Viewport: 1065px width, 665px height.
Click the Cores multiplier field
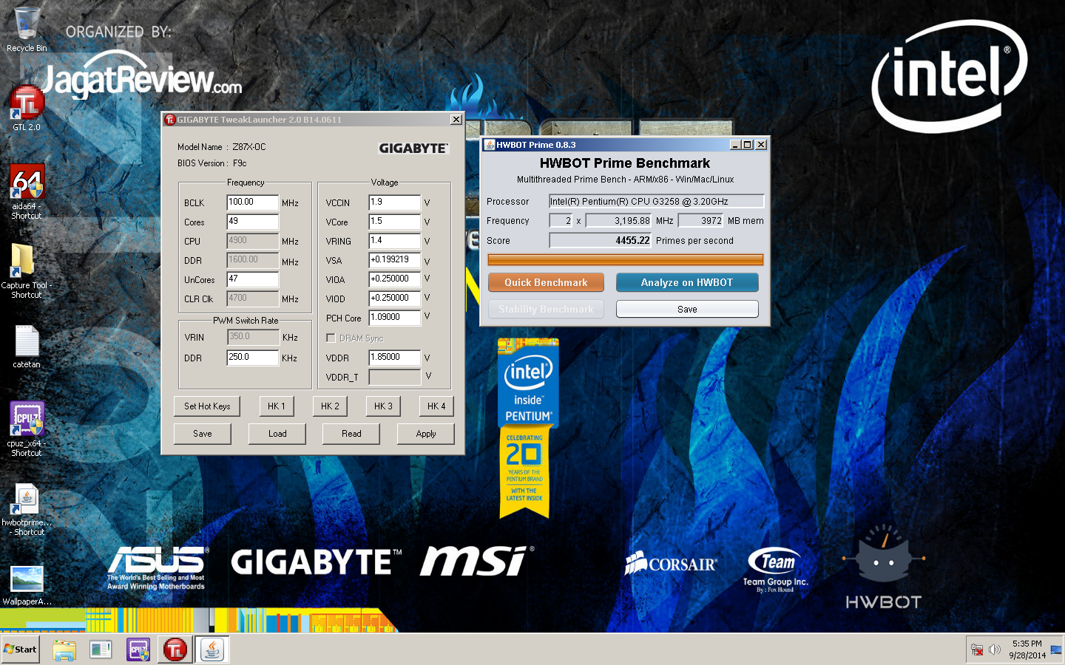pos(252,222)
